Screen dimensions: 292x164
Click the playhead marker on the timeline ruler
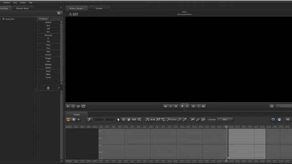coord(226,127)
